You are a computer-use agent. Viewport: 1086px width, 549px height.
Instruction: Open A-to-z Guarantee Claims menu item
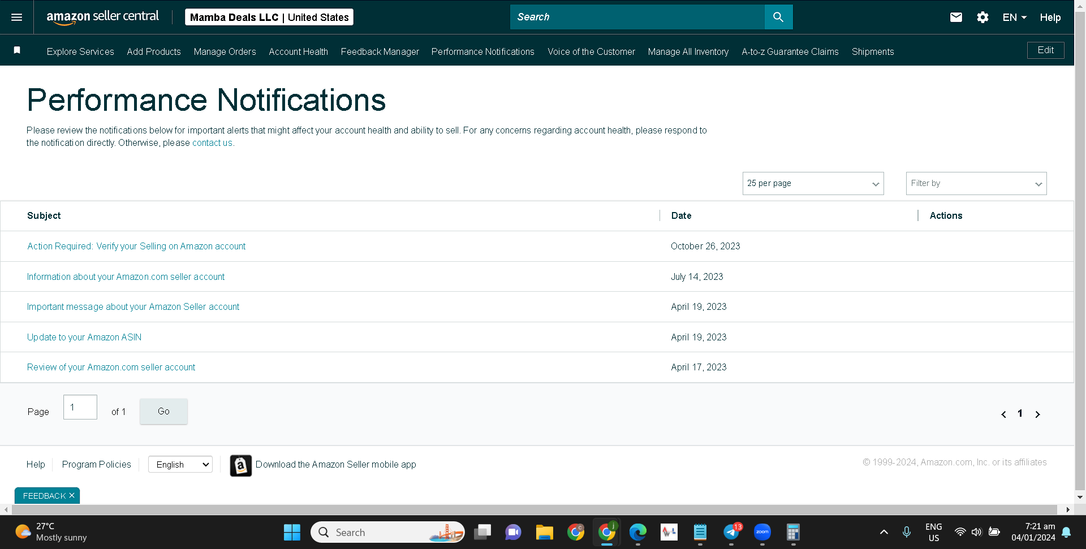(790, 51)
